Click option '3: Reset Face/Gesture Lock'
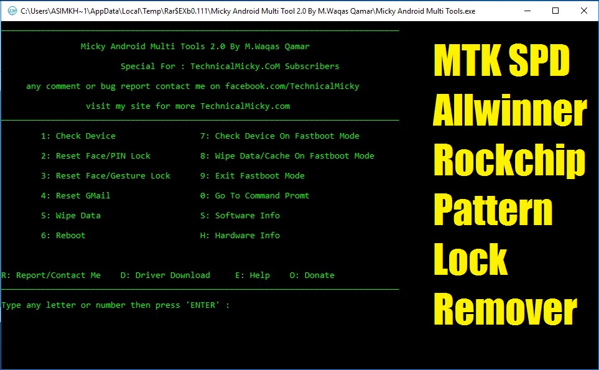 pyautogui.click(x=106, y=175)
